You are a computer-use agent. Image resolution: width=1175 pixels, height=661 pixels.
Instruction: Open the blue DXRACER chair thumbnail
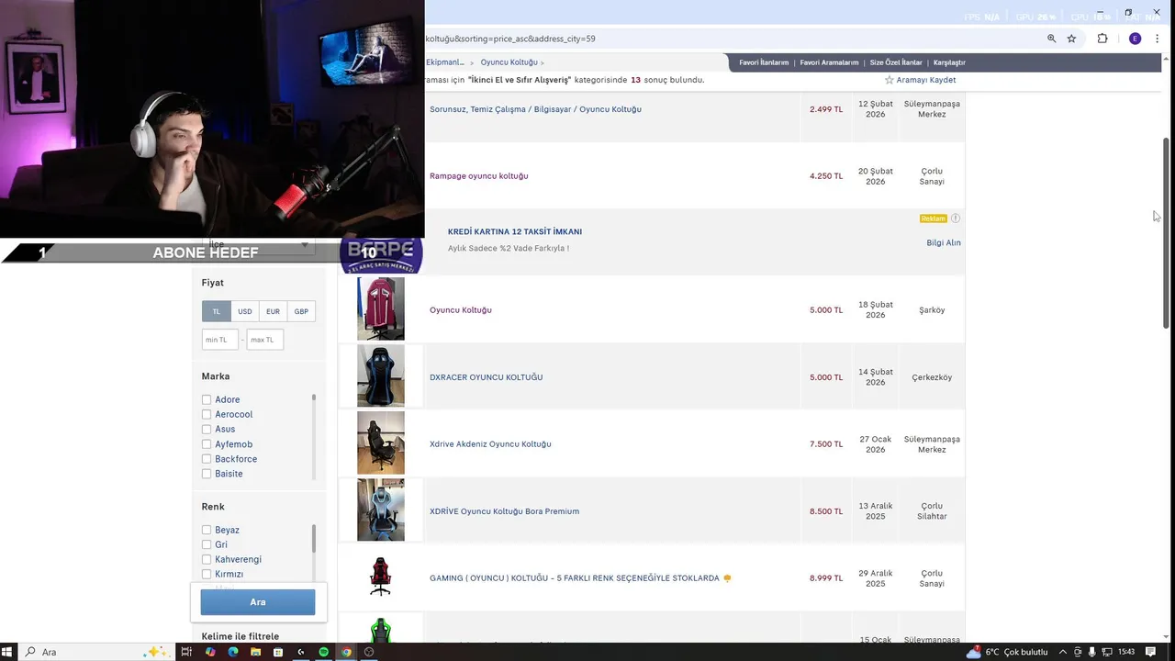click(x=381, y=376)
